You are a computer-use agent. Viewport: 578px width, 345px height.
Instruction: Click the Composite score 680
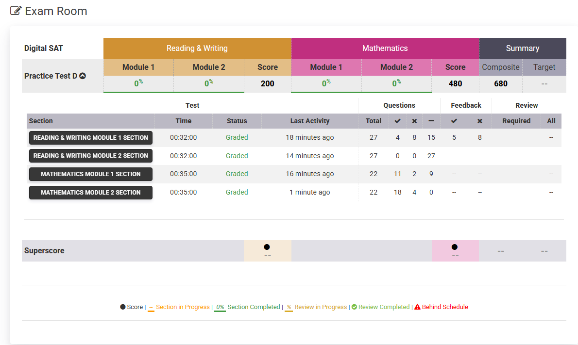click(501, 83)
